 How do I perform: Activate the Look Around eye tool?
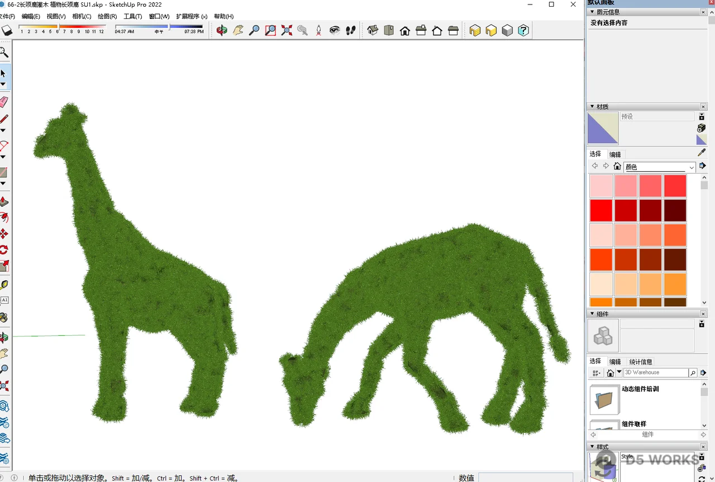click(335, 30)
